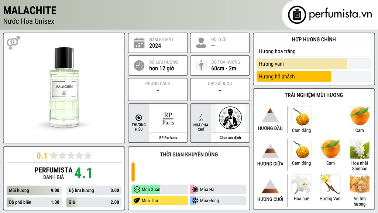This screenshot has height=213, width=378.
Task: Click the TRẢI NGHIỆM MÙI HƯƠNG heading
Action: point(314,95)
